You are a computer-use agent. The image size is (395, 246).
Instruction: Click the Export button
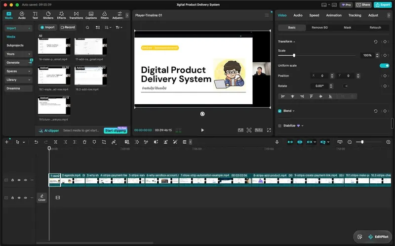[383, 5]
